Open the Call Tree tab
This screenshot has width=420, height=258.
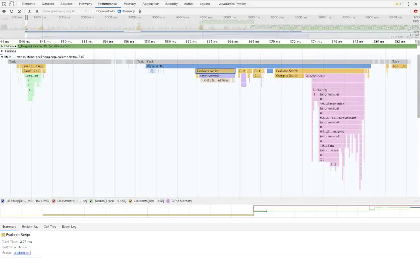pyautogui.click(x=50, y=227)
